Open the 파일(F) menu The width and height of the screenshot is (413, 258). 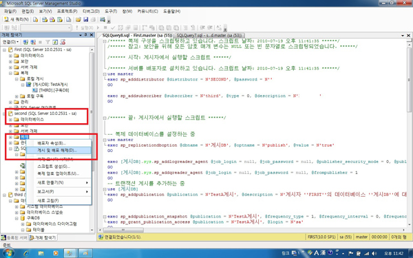point(10,11)
